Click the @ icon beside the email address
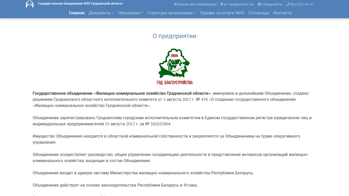The height and width of the screenshot is (196, 349). click(259, 4)
